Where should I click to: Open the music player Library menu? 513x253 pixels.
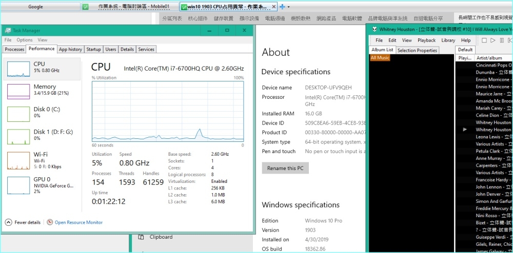tap(448, 40)
